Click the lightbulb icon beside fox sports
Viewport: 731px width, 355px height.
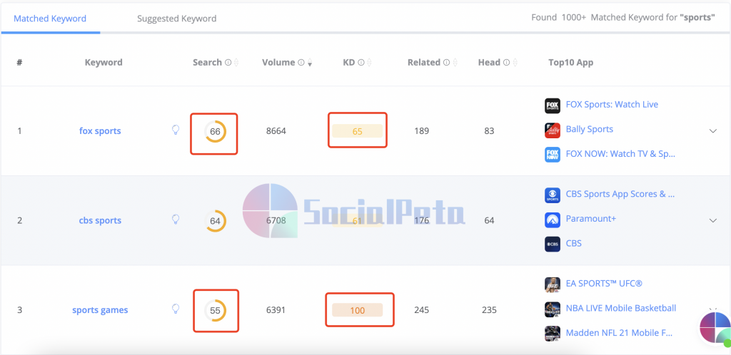(x=176, y=130)
